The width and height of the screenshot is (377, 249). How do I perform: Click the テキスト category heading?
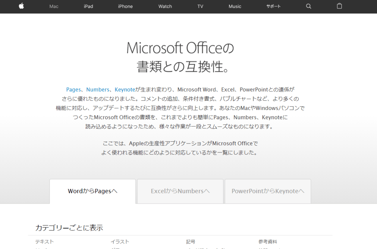(x=45, y=242)
